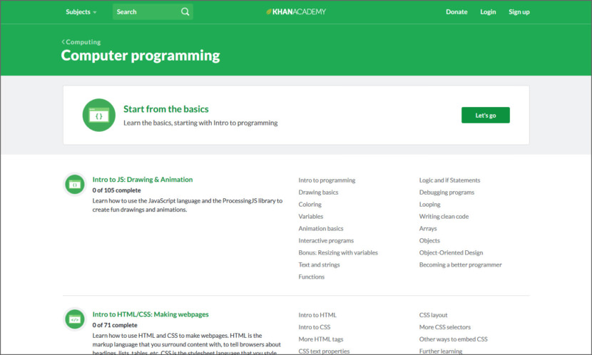
Task: Open the CSS layout lesson
Action: tap(433, 315)
